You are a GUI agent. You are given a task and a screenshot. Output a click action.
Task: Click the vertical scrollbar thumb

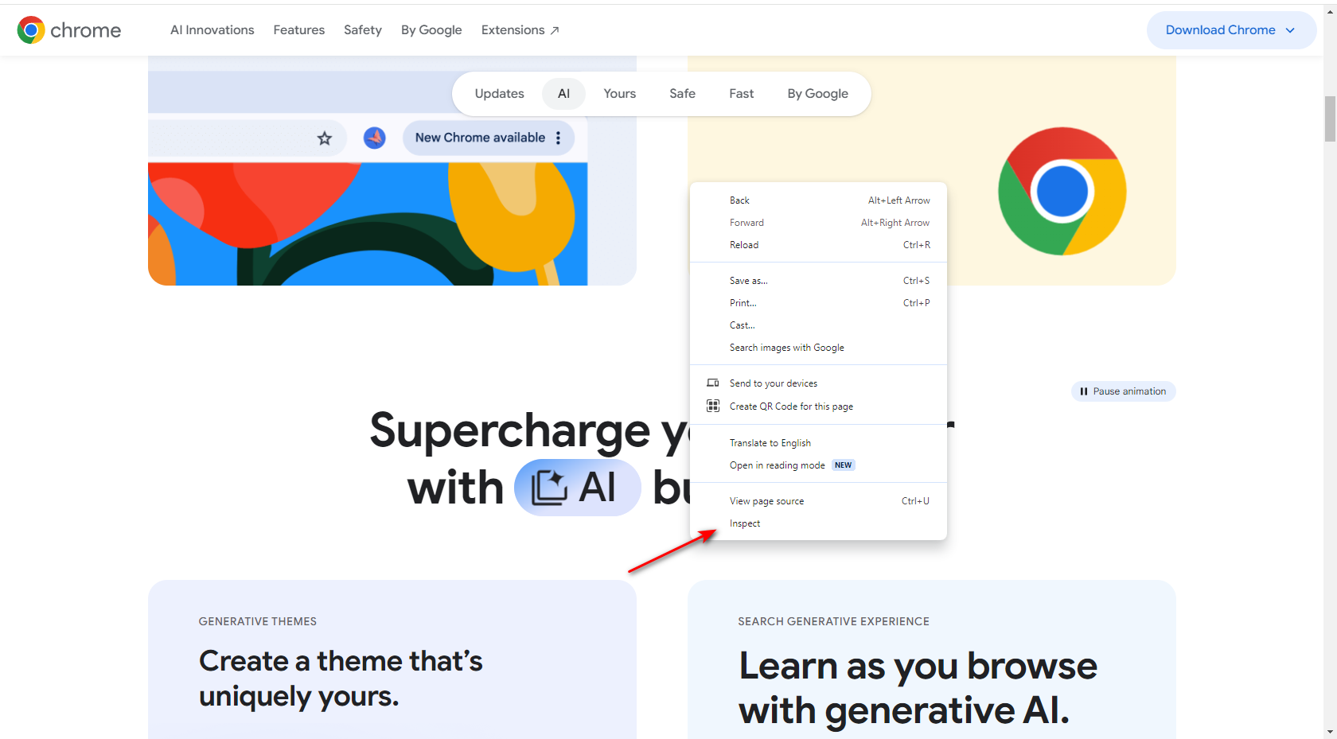pyautogui.click(x=1330, y=119)
